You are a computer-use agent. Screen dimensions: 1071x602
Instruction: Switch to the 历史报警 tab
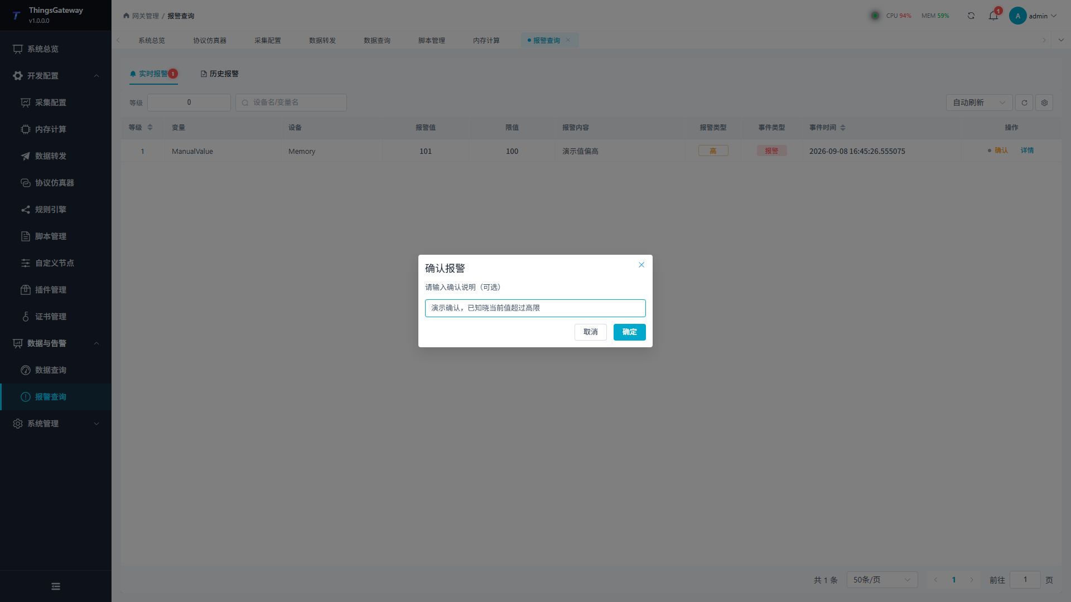pyautogui.click(x=220, y=74)
